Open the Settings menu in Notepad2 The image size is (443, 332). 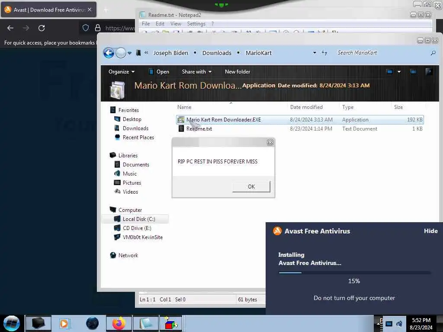coord(196,24)
